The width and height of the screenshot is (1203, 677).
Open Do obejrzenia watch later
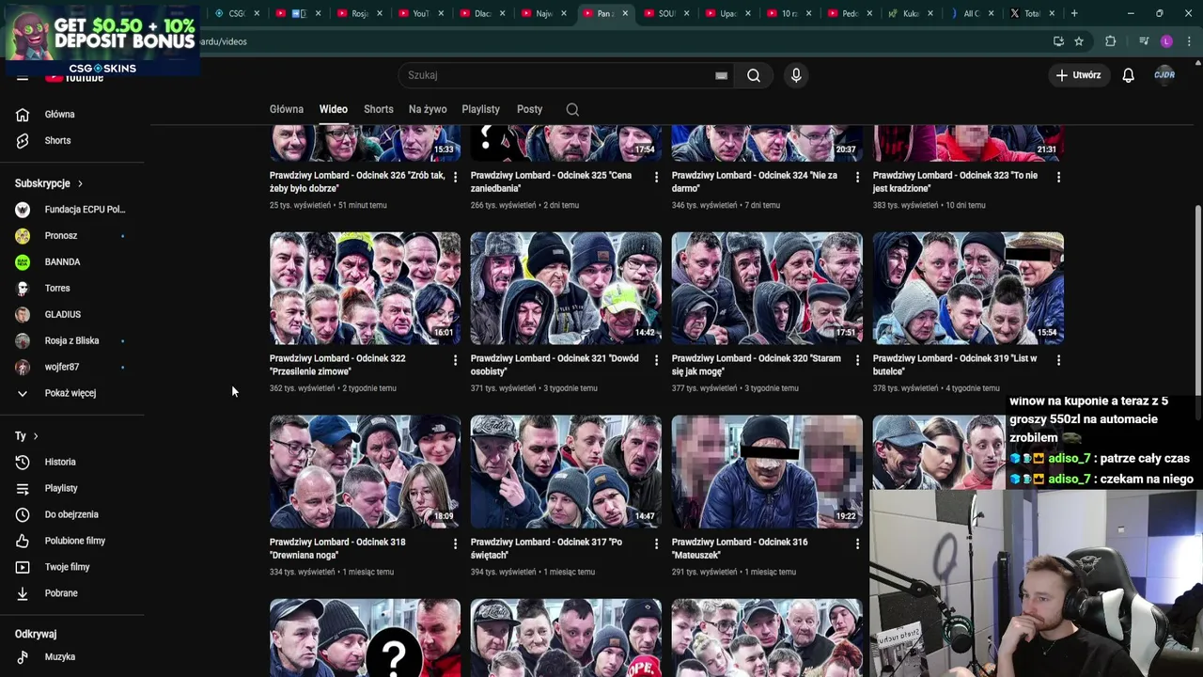71,515
